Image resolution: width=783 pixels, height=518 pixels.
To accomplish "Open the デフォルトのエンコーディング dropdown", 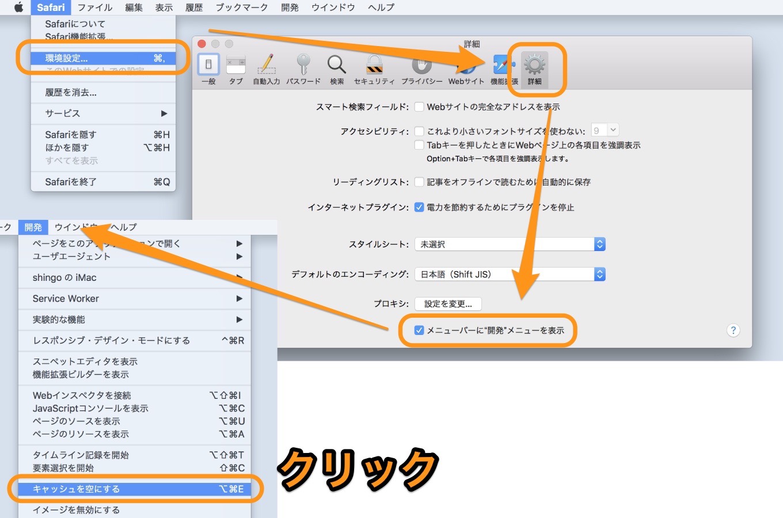I will (x=510, y=275).
